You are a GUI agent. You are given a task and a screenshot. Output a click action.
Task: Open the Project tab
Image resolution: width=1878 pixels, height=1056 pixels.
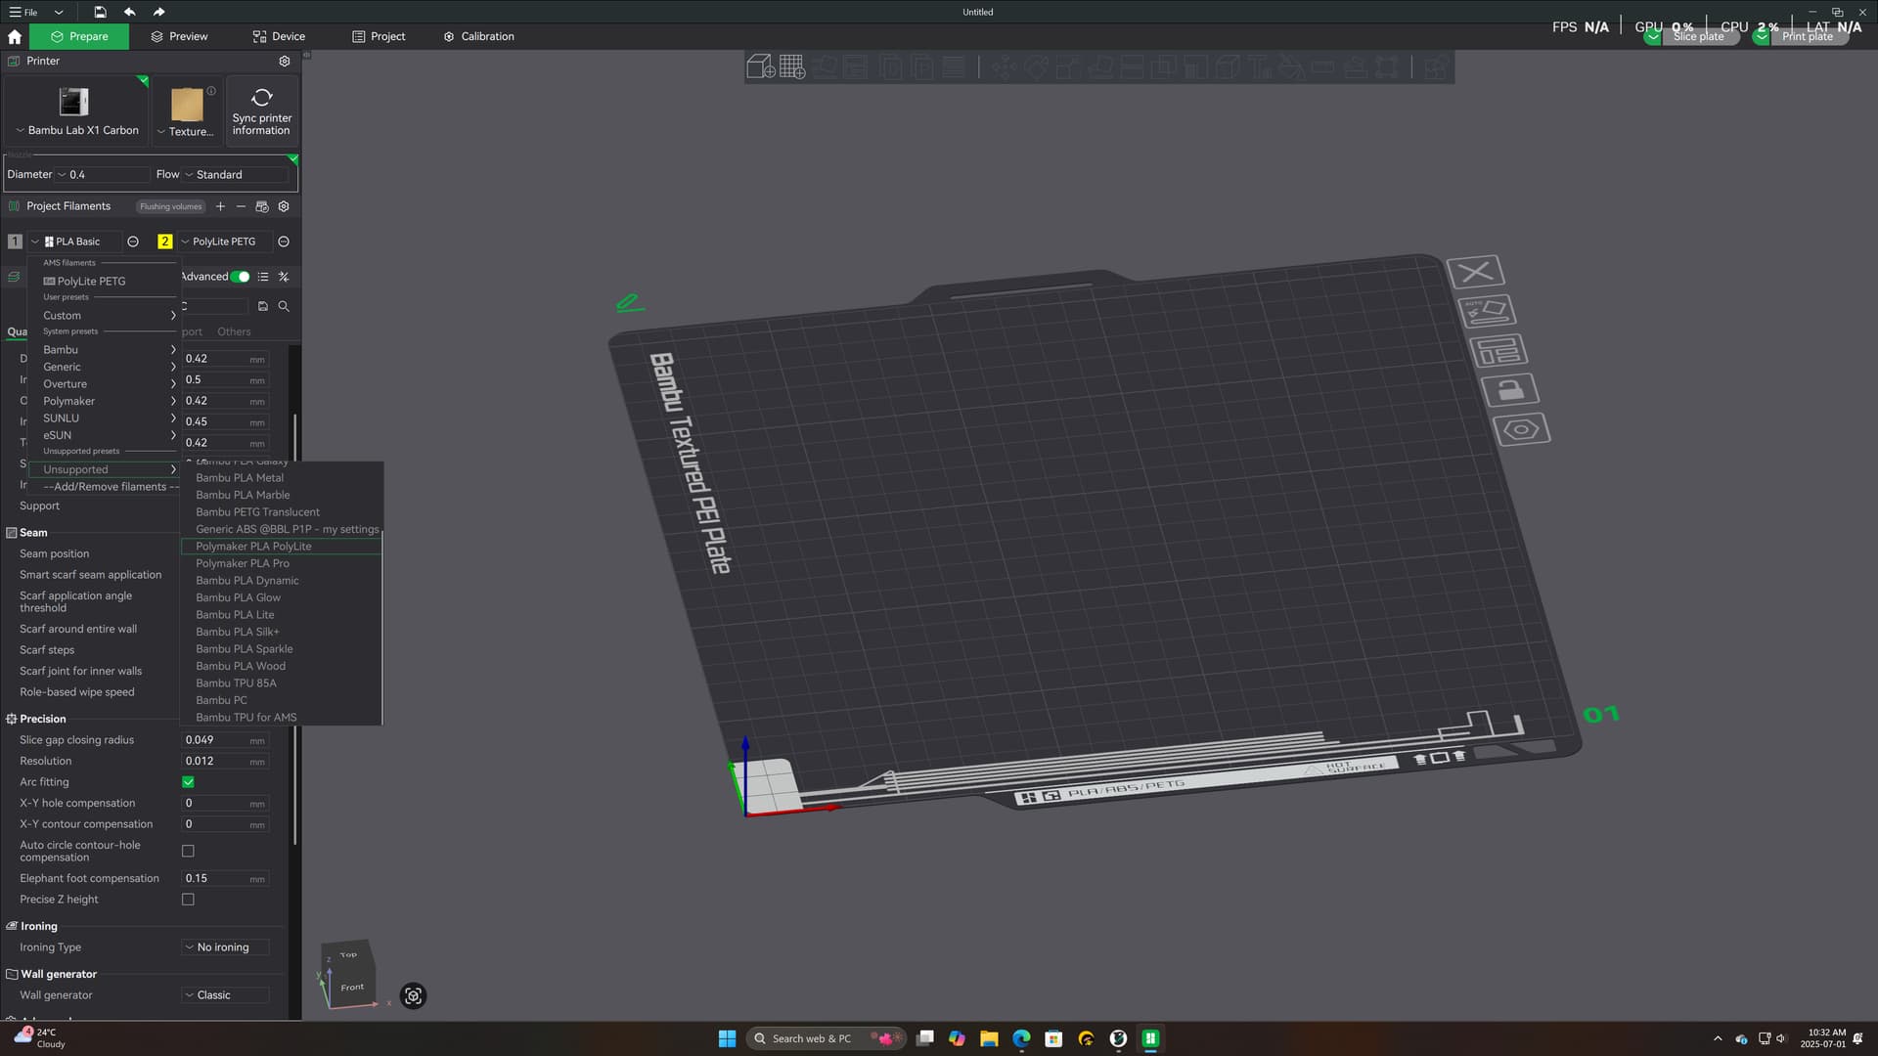pos(379,36)
